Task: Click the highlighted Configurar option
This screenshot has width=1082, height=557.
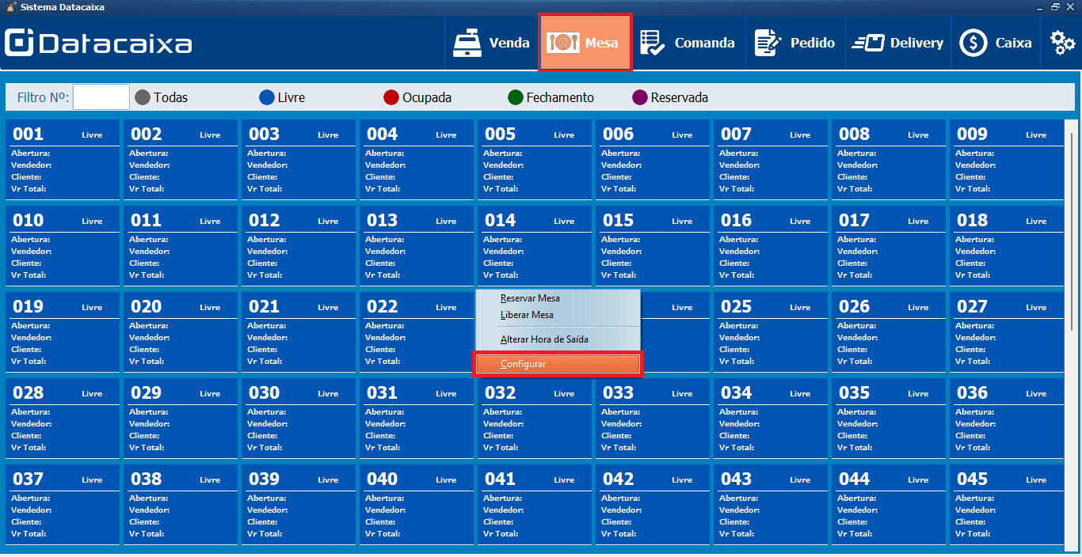Action: [x=558, y=363]
